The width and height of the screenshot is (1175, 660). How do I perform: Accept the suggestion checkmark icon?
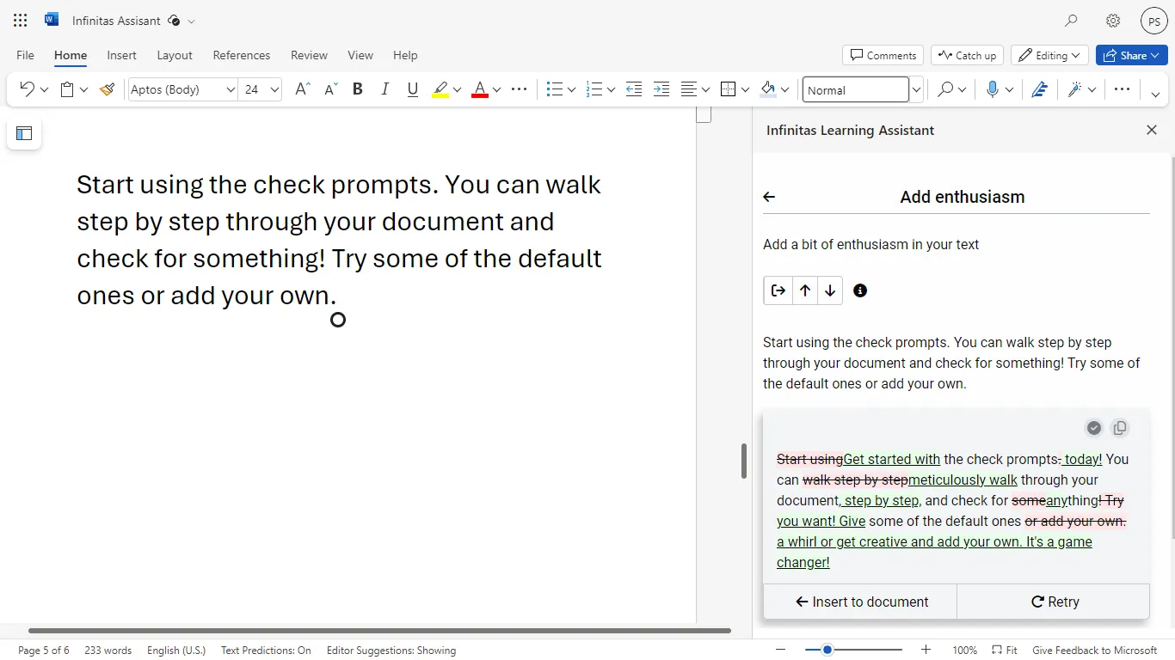pos(1094,428)
